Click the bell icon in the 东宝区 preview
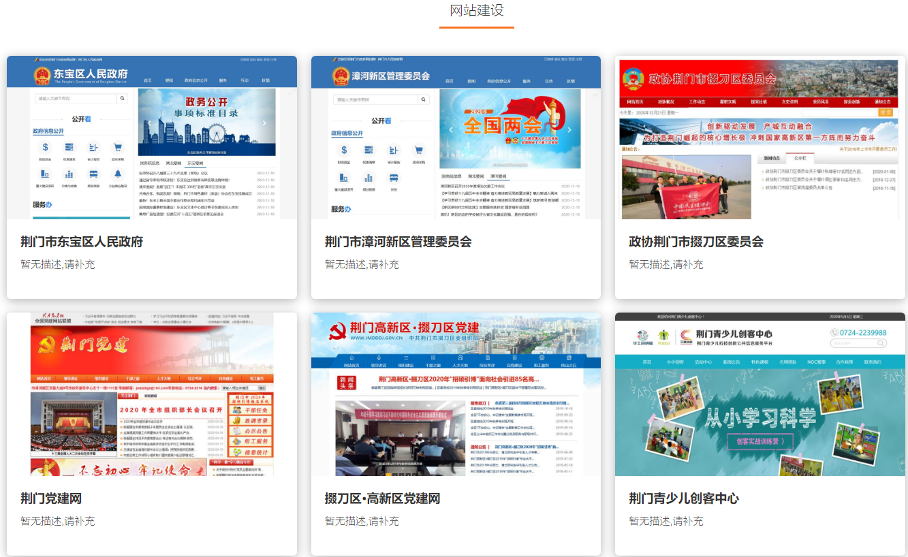 pos(117,174)
